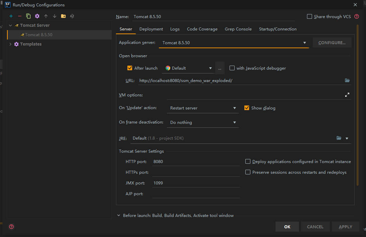Apply the configuration changes
Image resolution: width=366 pixels, height=237 pixels.
tap(345, 227)
